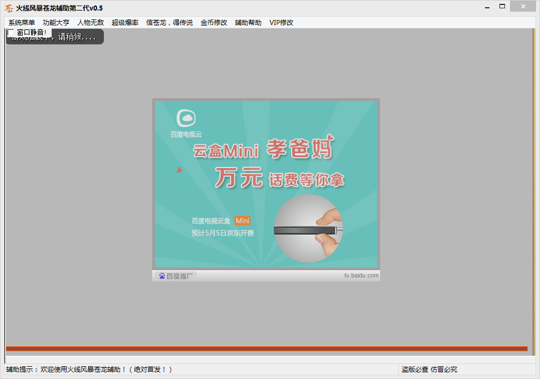Close the 火线风暴苍龙辅助 window
This screenshot has width=540, height=379.
point(523,7)
